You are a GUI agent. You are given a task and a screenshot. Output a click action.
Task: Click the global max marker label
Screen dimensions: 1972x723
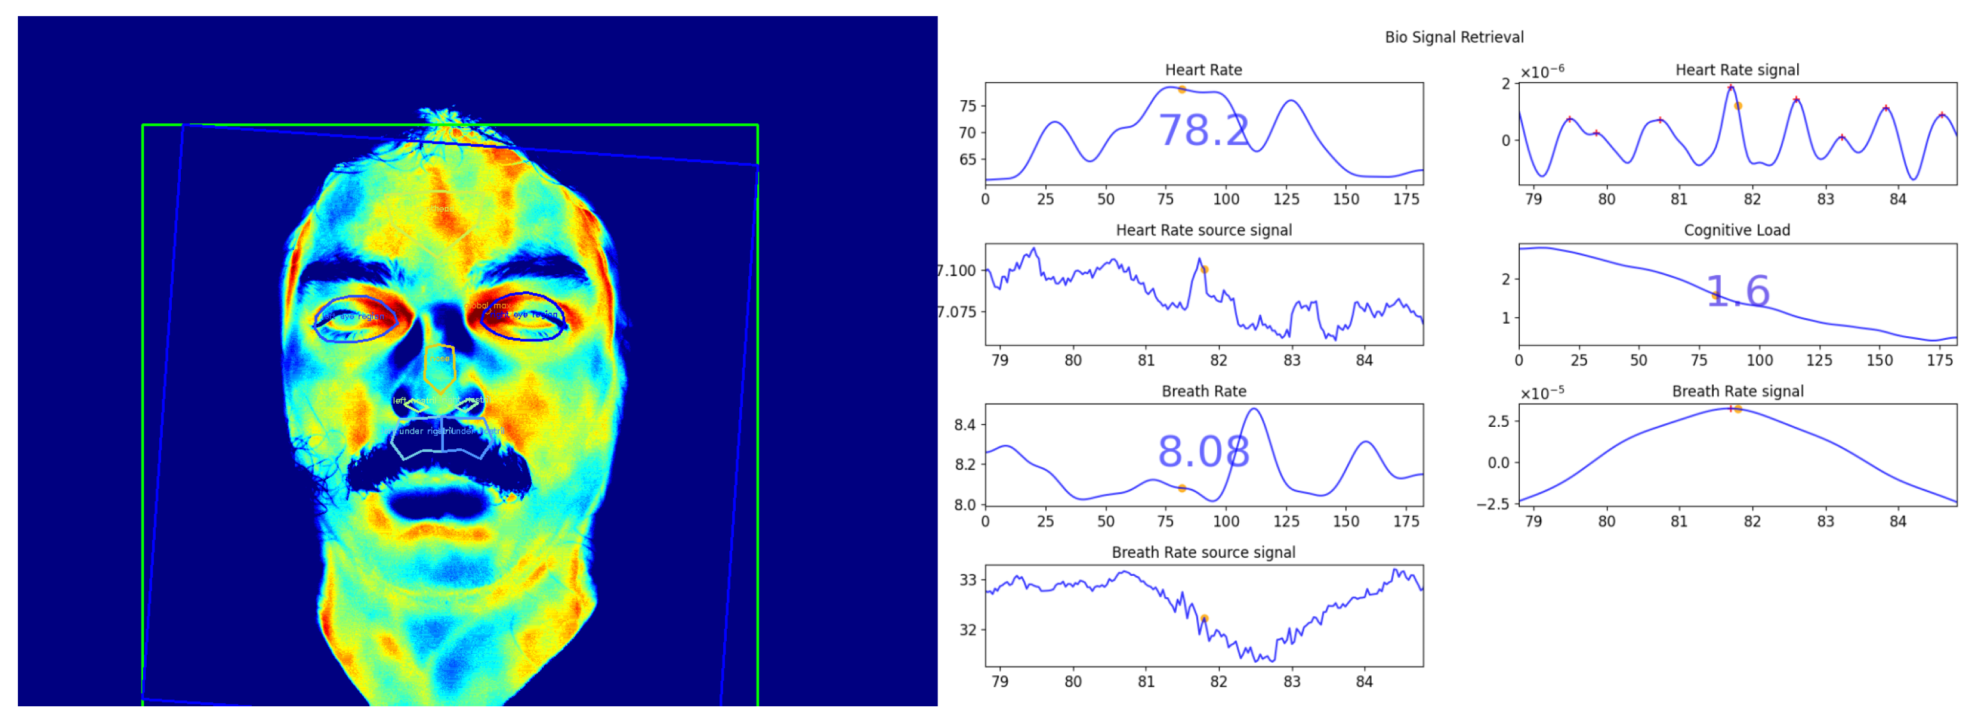pyautogui.click(x=487, y=305)
